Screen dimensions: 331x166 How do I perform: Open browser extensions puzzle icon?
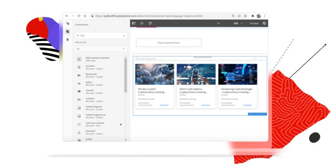click(252, 16)
